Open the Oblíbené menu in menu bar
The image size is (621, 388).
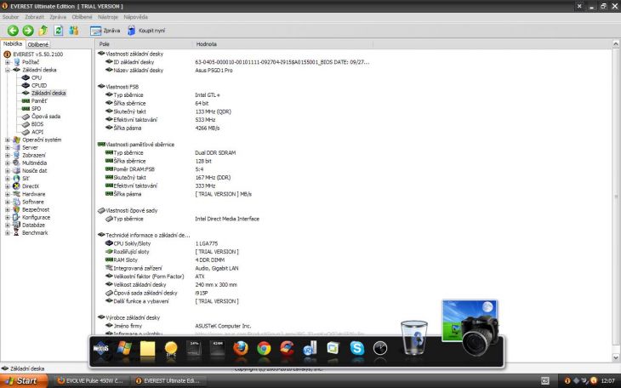coord(82,17)
